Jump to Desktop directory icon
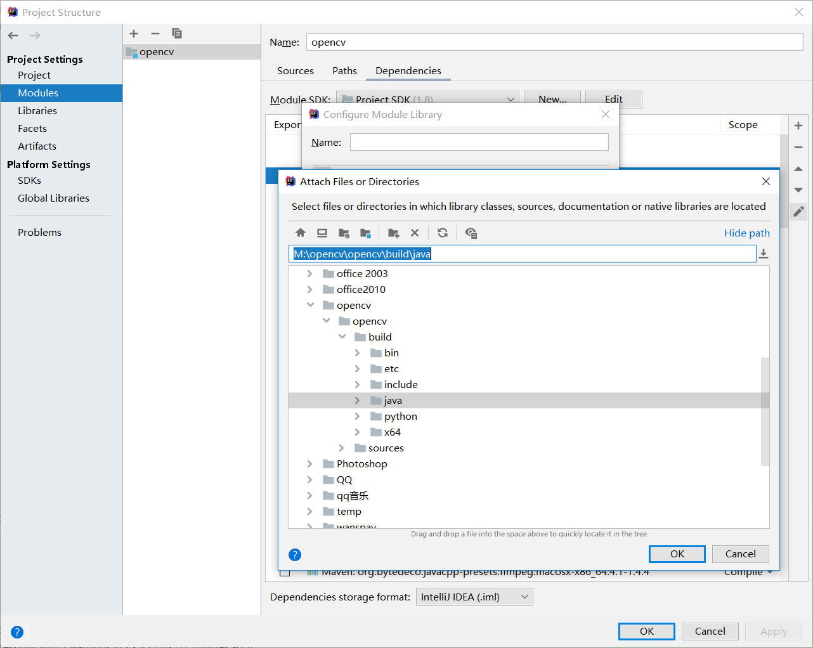The width and height of the screenshot is (813, 648). point(322,233)
